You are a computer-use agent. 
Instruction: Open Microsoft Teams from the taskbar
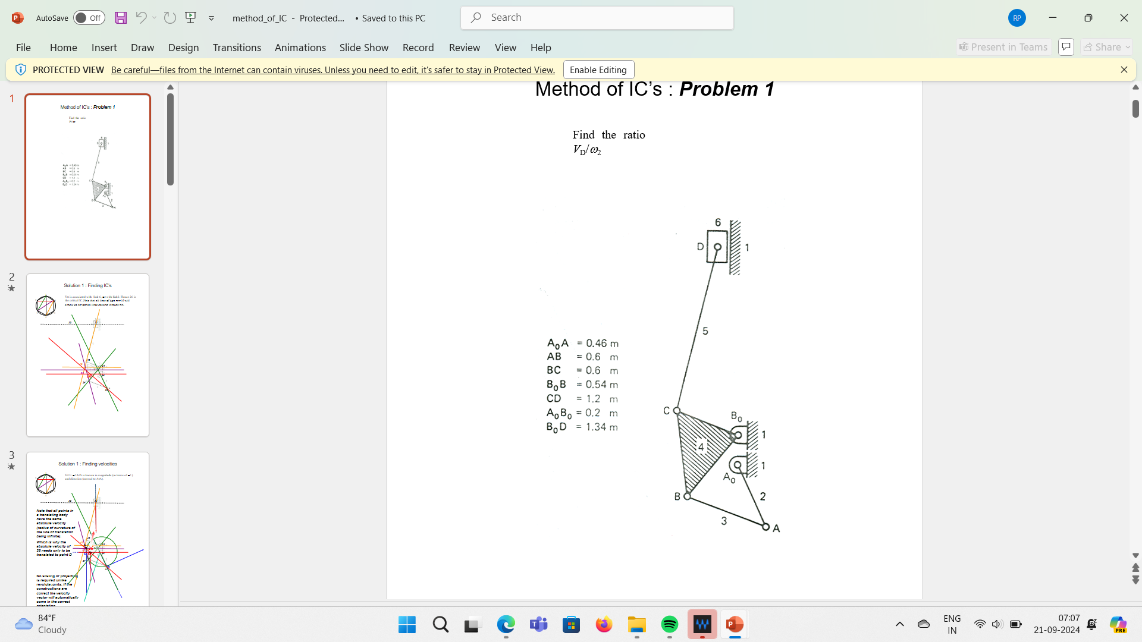click(538, 625)
